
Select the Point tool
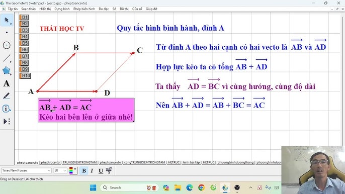tap(7, 33)
